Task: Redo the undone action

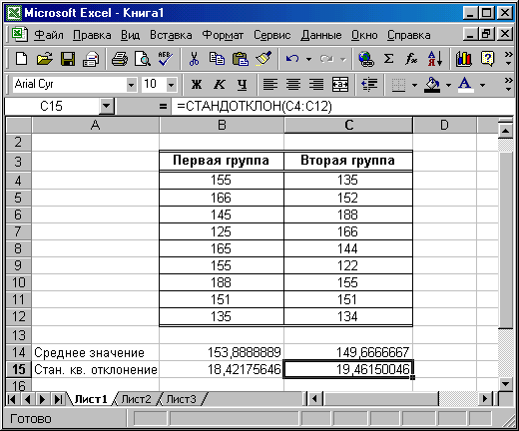Action: pyautogui.click(x=326, y=59)
